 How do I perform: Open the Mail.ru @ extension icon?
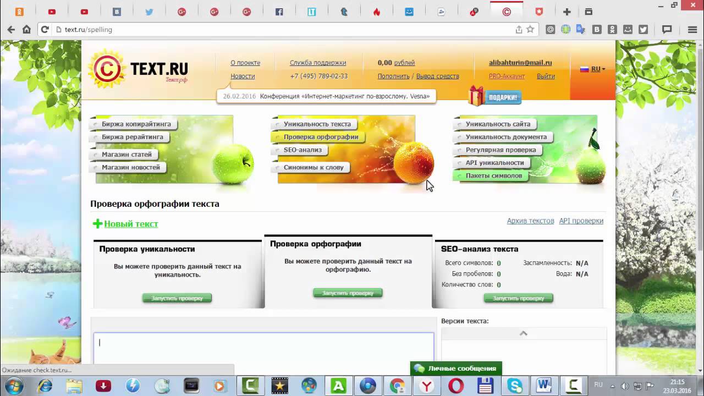(551, 30)
